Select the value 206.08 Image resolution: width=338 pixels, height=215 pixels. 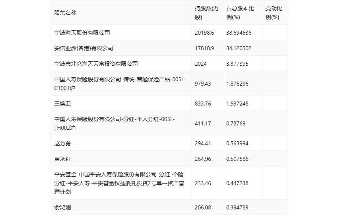(x=203, y=207)
